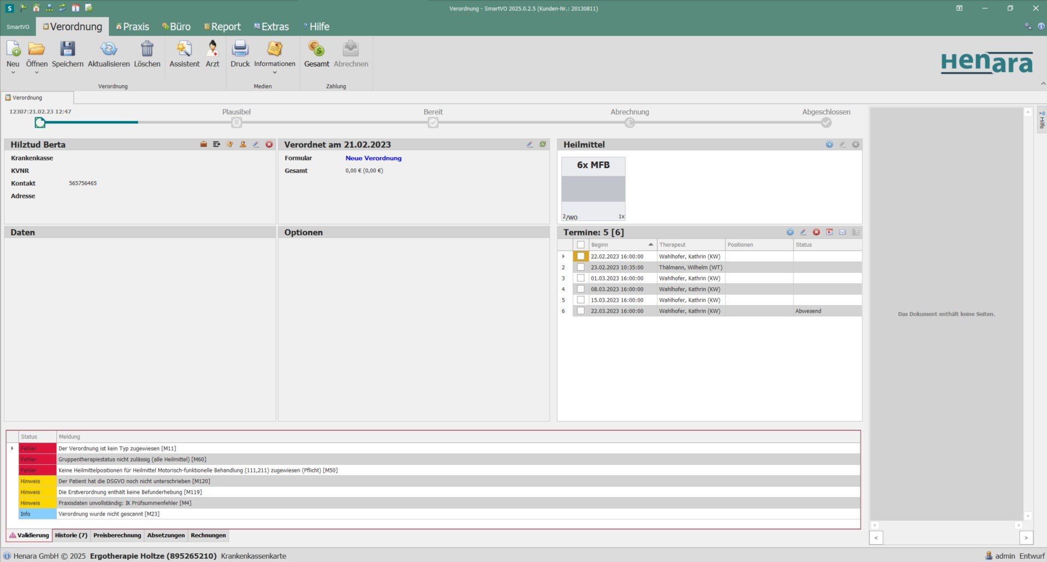Click the Aktualisieren refresh icon

tap(108, 54)
